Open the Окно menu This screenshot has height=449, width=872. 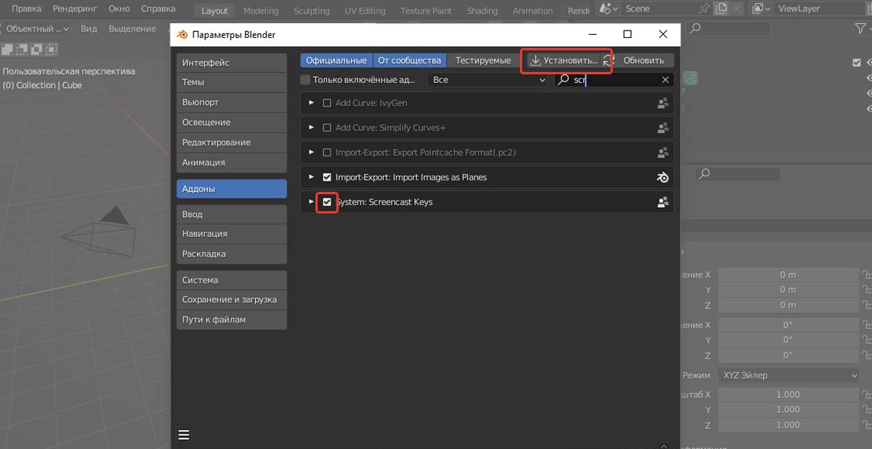tap(119, 9)
